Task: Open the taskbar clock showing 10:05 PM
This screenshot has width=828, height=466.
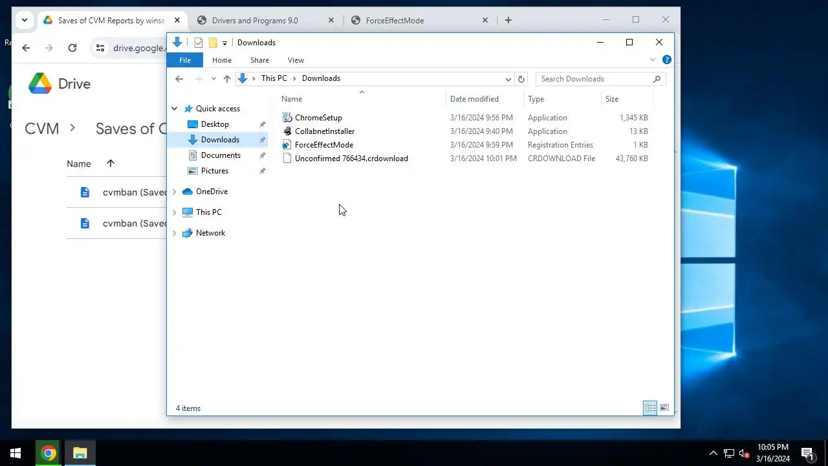Action: click(x=773, y=453)
